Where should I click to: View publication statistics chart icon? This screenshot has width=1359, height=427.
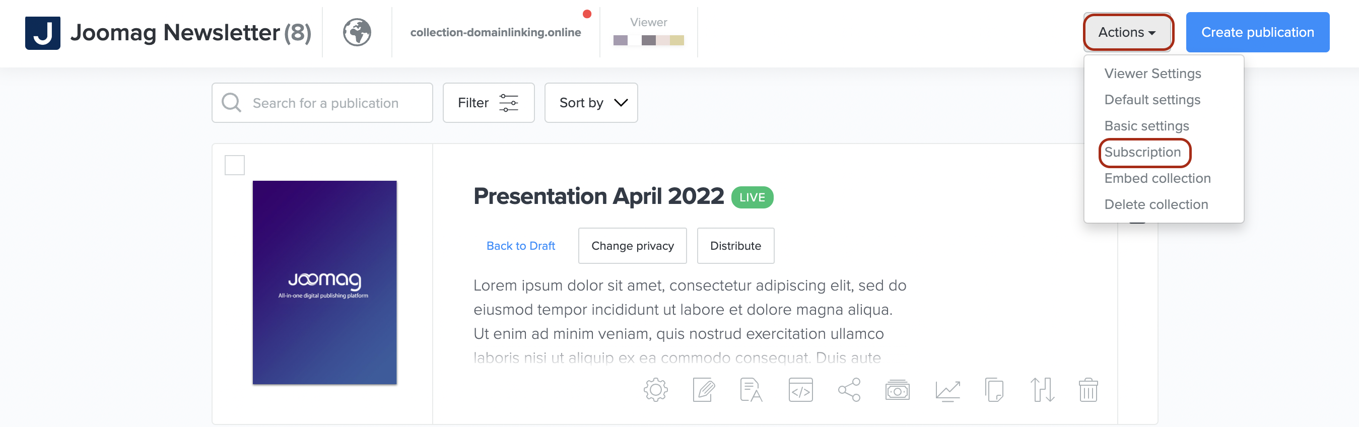click(x=947, y=390)
